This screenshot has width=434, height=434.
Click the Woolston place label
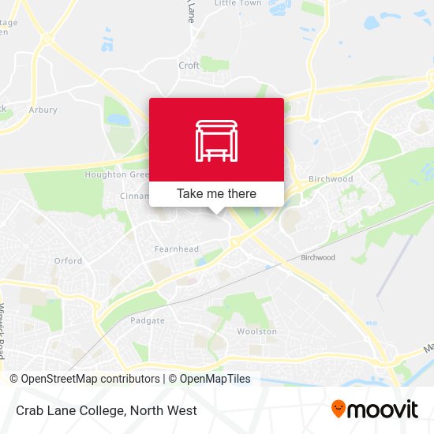[x=257, y=331]
